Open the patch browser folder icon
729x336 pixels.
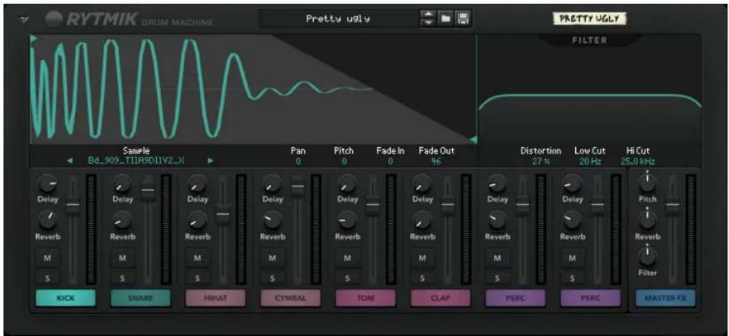[x=446, y=19]
